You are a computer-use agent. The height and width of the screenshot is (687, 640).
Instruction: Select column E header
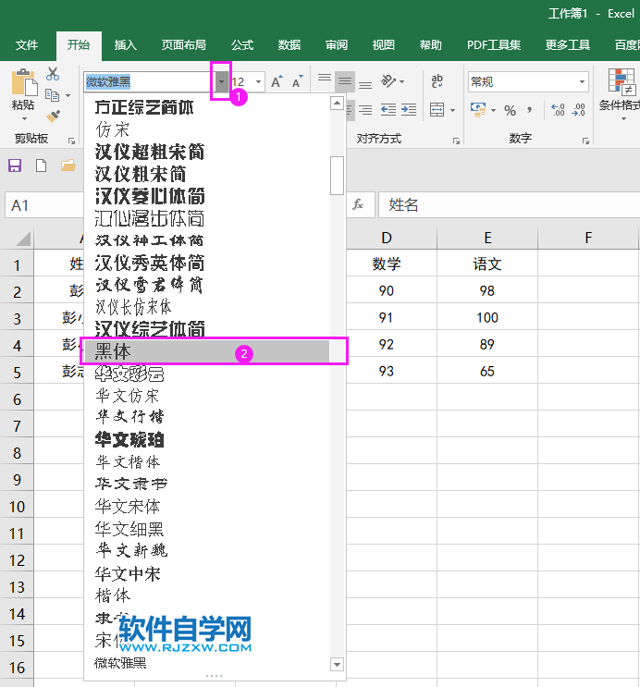point(487,239)
